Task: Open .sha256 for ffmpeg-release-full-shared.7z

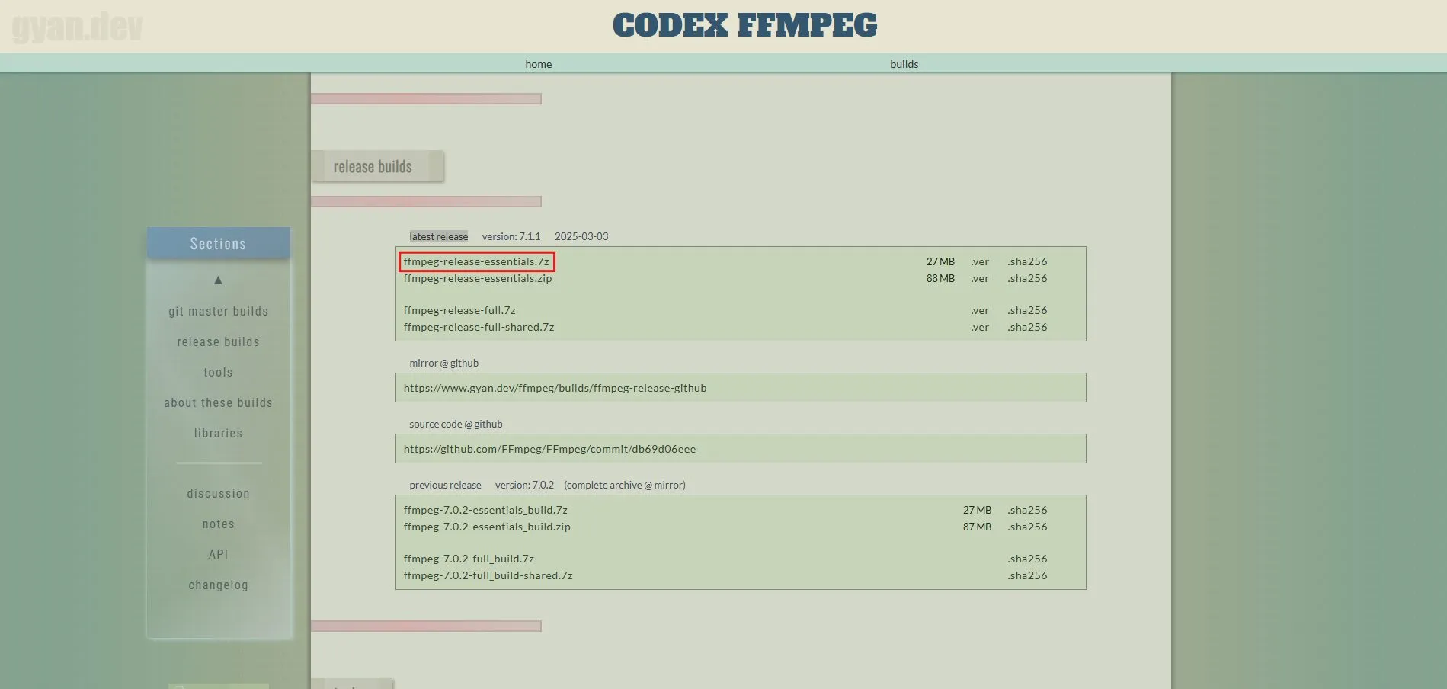Action: [x=1027, y=327]
